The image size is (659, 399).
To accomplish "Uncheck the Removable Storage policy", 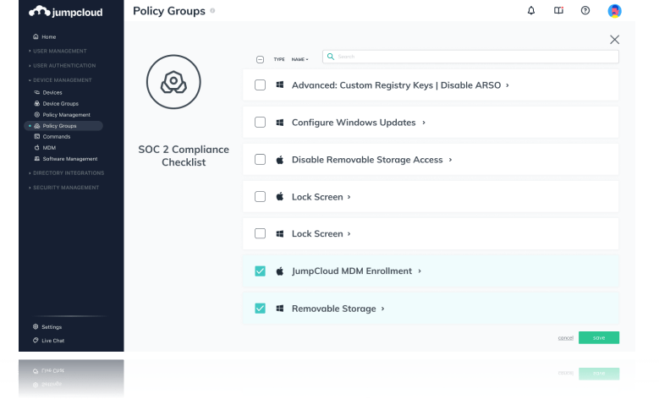I will [x=261, y=309].
